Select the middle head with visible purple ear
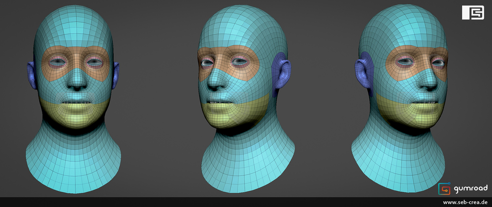The height and width of the screenshot is (207, 492). (x=246, y=99)
